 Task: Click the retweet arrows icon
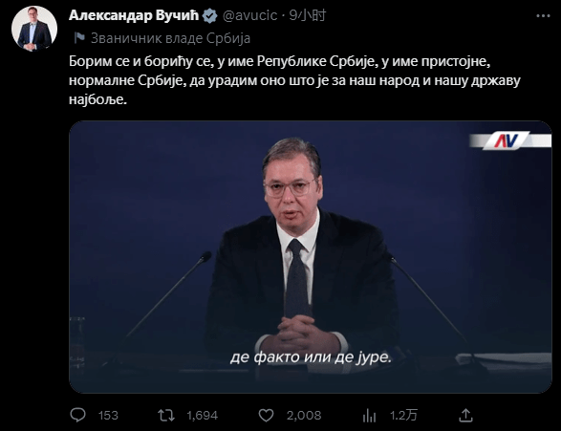point(166,416)
